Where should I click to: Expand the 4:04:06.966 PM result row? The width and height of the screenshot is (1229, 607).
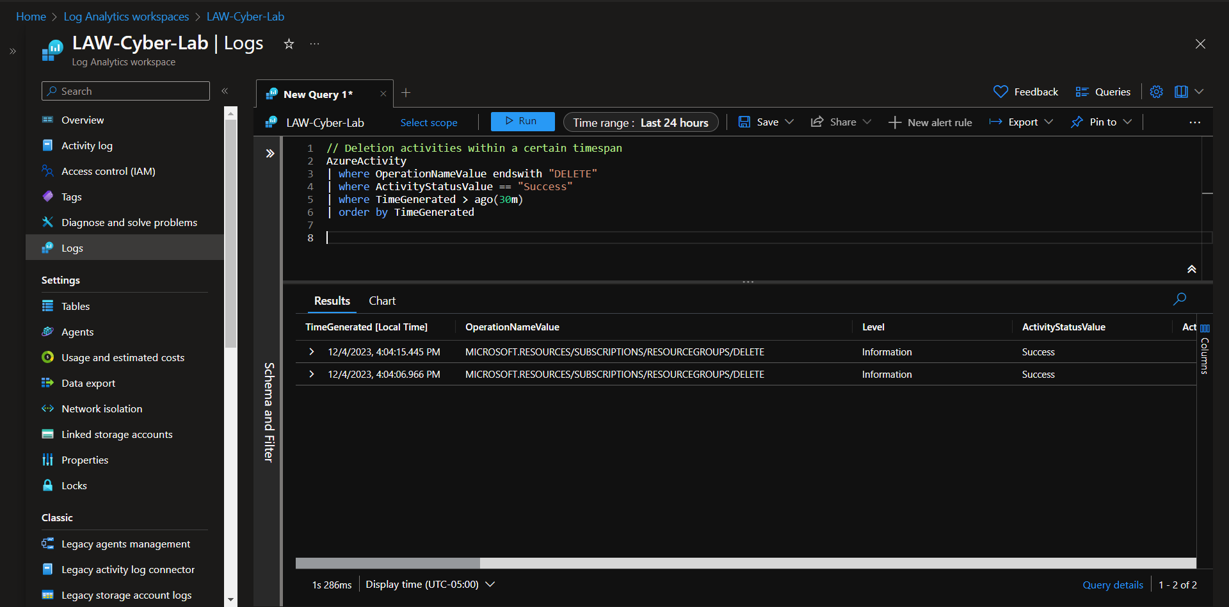[x=312, y=374]
